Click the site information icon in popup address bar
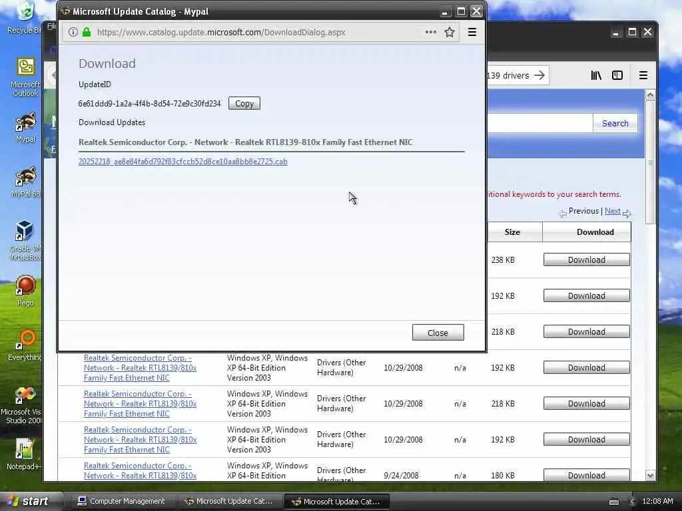This screenshot has width=682, height=511. [73, 32]
